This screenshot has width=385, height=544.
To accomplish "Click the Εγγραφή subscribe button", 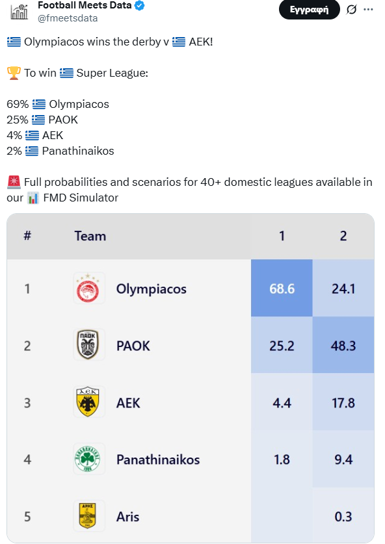I will [309, 10].
